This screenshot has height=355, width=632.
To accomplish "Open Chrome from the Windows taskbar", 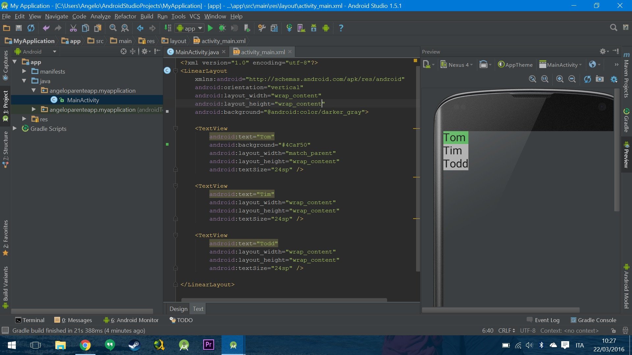I will click(x=85, y=345).
